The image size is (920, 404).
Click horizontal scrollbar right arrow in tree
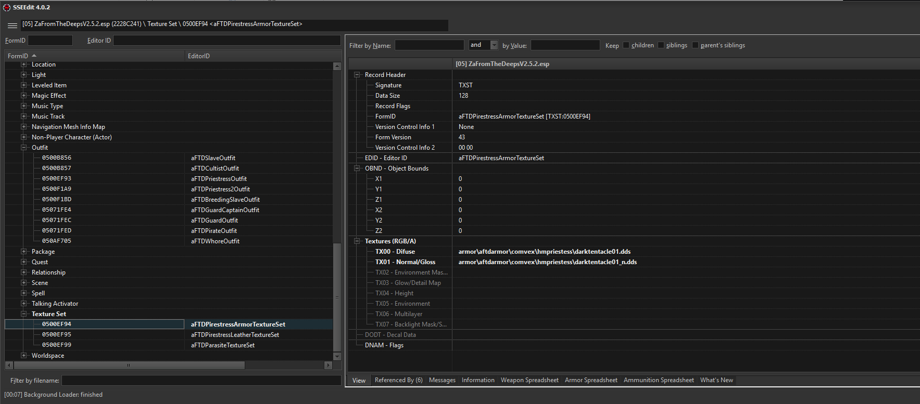[328, 365]
